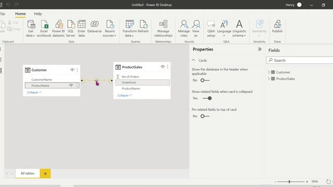The height and width of the screenshot is (187, 333).
Task: Open more options on Customer table card
Action: coord(78,70)
